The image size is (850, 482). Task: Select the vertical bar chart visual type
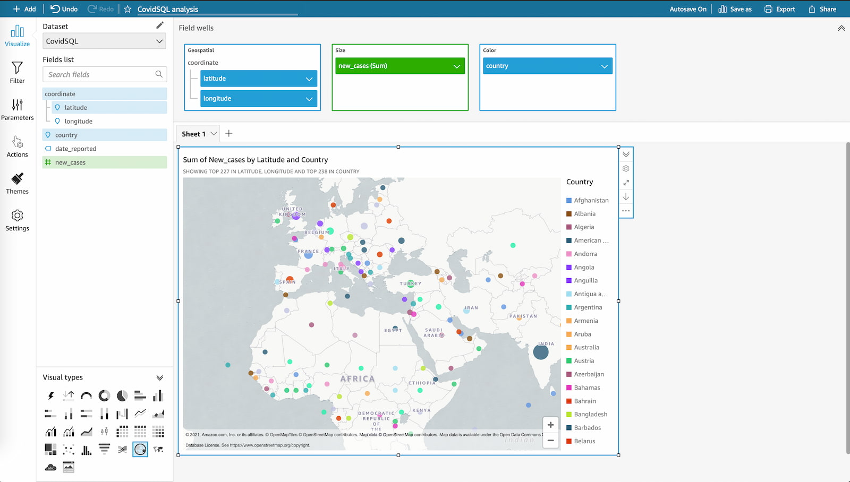tap(158, 395)
